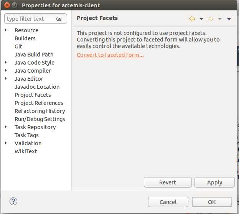Open the back history dropdown arrow
The width and height of the screenshot is (239, 214).
(201, 19)
